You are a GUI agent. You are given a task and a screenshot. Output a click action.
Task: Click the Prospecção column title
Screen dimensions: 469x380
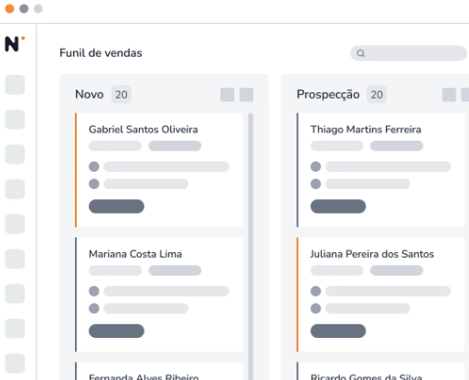pos(328,94)
